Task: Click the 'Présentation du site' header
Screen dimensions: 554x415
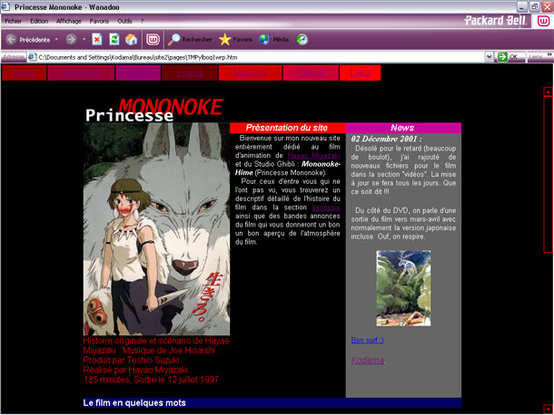Action: tap(287, 128)
